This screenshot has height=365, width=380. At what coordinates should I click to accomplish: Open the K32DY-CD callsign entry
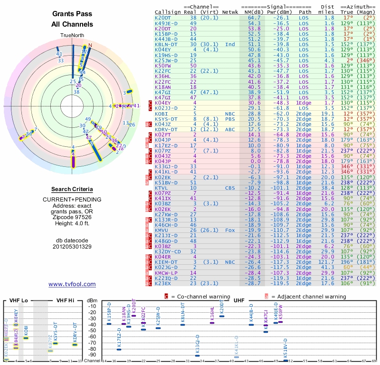coord(168,251)
